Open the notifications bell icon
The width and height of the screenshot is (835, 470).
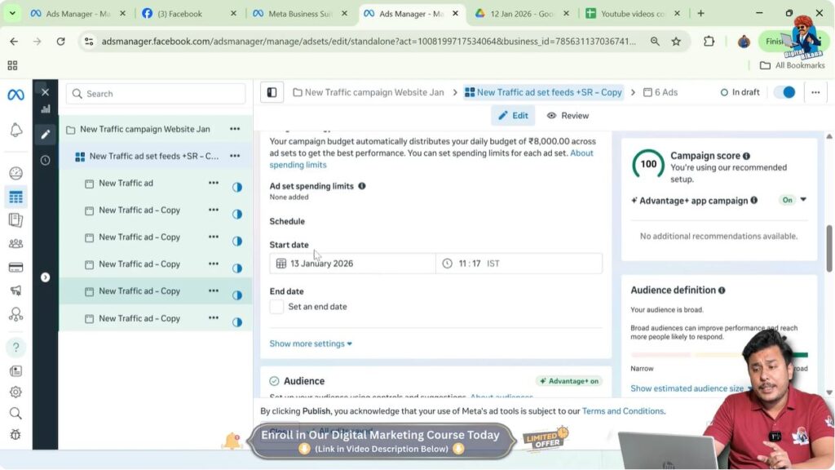tap(15, 131)
